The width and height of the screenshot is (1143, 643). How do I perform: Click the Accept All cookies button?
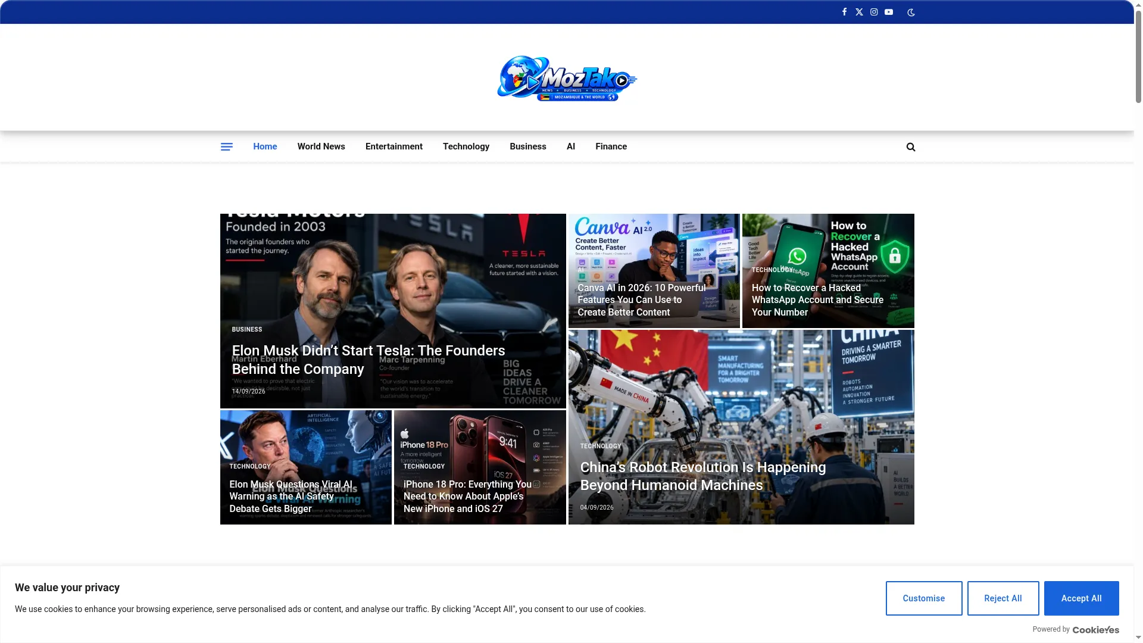point(1082,598)
